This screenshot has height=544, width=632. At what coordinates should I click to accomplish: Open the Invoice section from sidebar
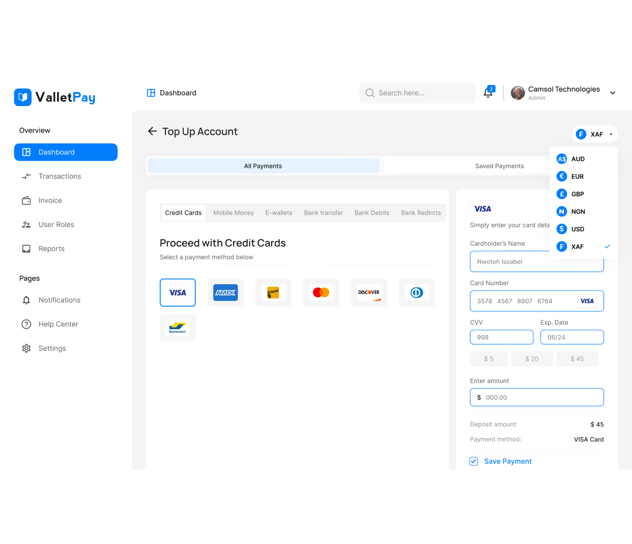pyautogui.click(x=50, y=200)
